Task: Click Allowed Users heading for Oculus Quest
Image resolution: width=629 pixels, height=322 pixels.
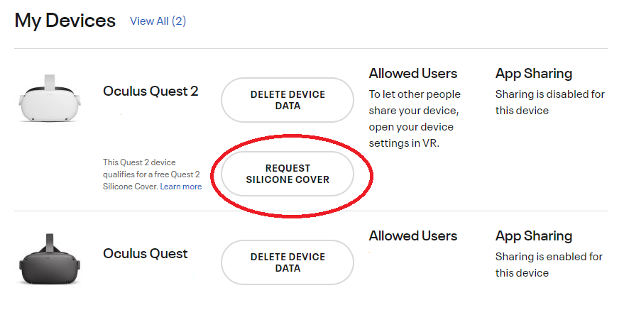Action: [x=412, y=236]
